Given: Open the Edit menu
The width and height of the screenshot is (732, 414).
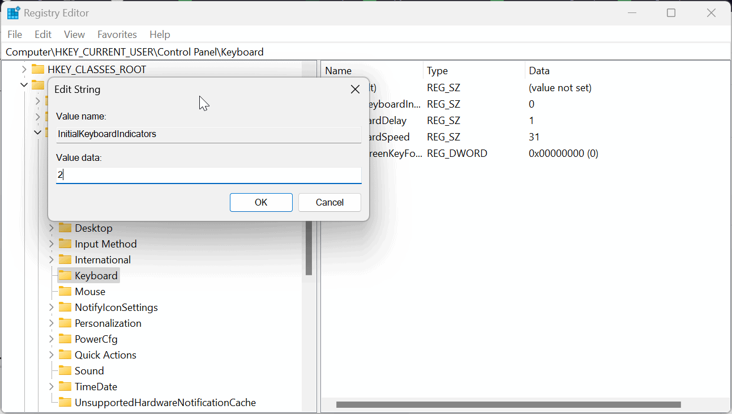Looking at the screenshot, I should 43,35.
